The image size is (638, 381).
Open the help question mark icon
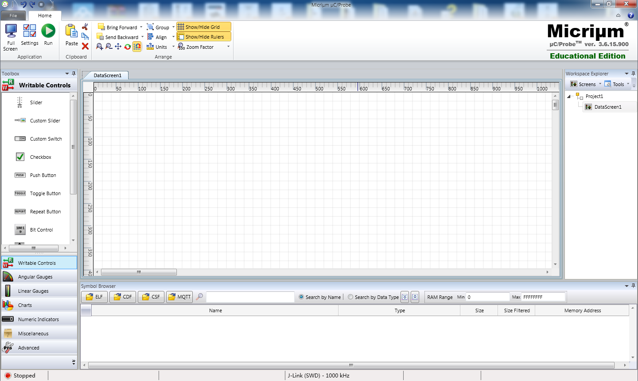pos(631,15)
